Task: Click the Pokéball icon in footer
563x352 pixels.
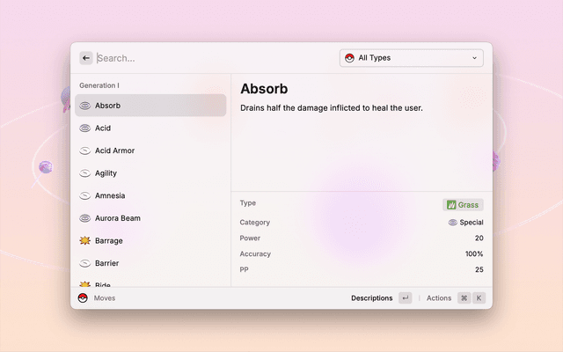Action: point(83,298)
